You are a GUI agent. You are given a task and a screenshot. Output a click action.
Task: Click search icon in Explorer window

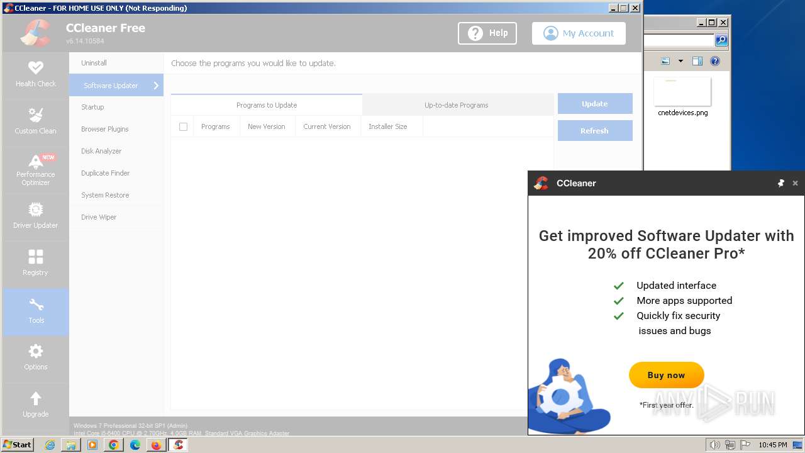pyautogui.click(x=721, y=40)
